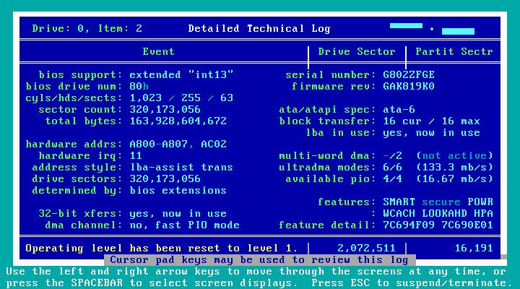Click the hardware irq value 11
This screenshot has width=520, height=289.
click(x=136, y=156)
